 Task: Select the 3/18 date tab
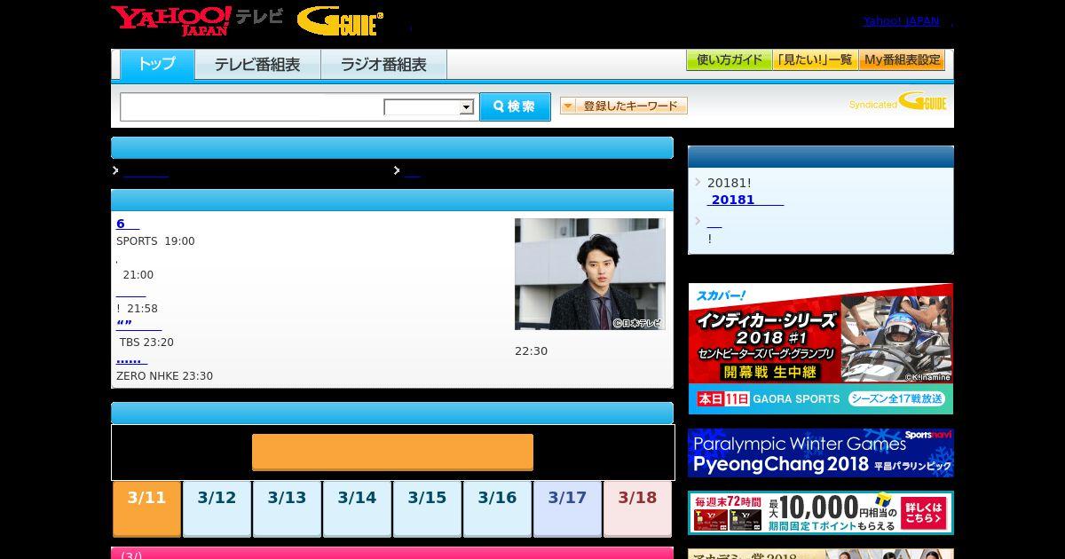pyautogui.click(x=637, y=508)
